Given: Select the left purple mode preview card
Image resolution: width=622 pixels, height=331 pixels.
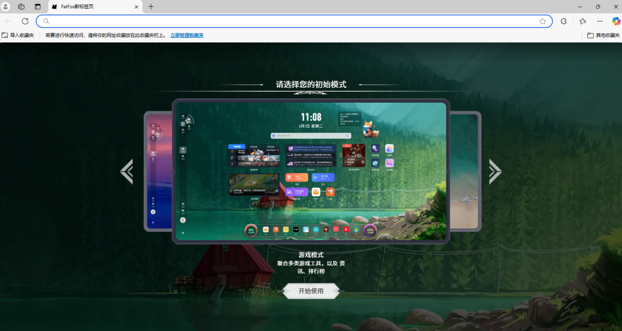Looking at the screenshot, I should 158,171.
